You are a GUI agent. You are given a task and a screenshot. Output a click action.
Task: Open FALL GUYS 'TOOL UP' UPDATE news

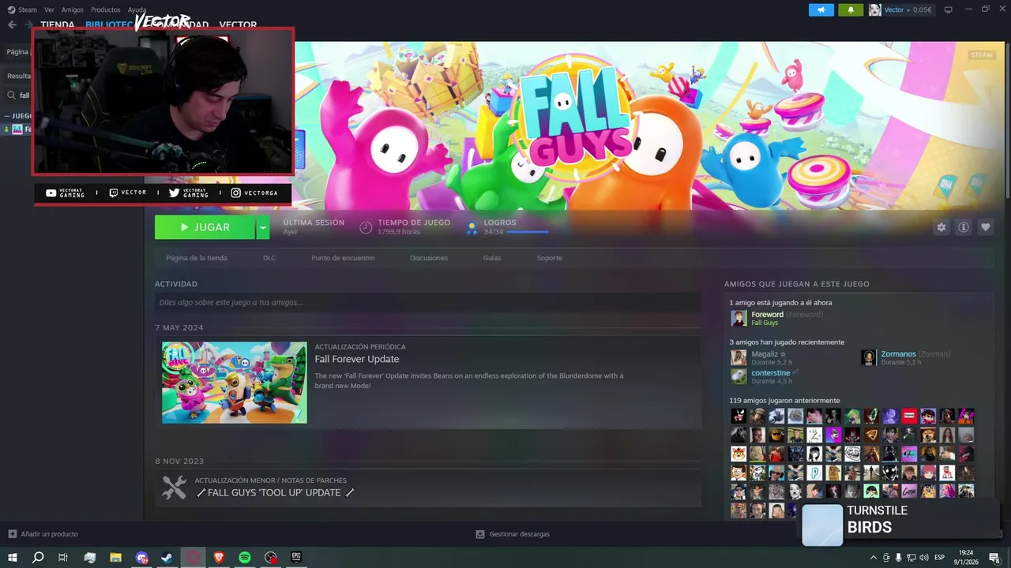coord(275,492)
